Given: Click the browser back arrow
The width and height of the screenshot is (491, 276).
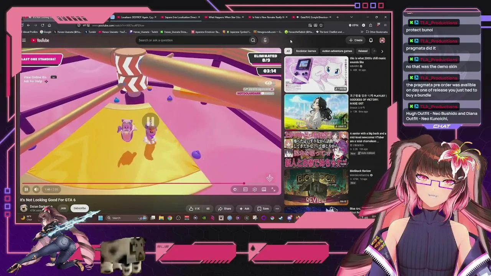Looking at the screenshot, I should [x=28, y=25].
